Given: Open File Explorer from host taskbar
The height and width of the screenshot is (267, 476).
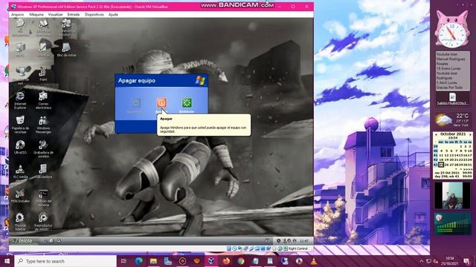Looking at the screenshot, I should (x=153, y=261).
